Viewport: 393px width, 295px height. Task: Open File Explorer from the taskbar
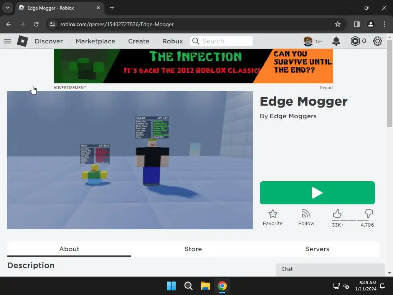click(205, 286)
